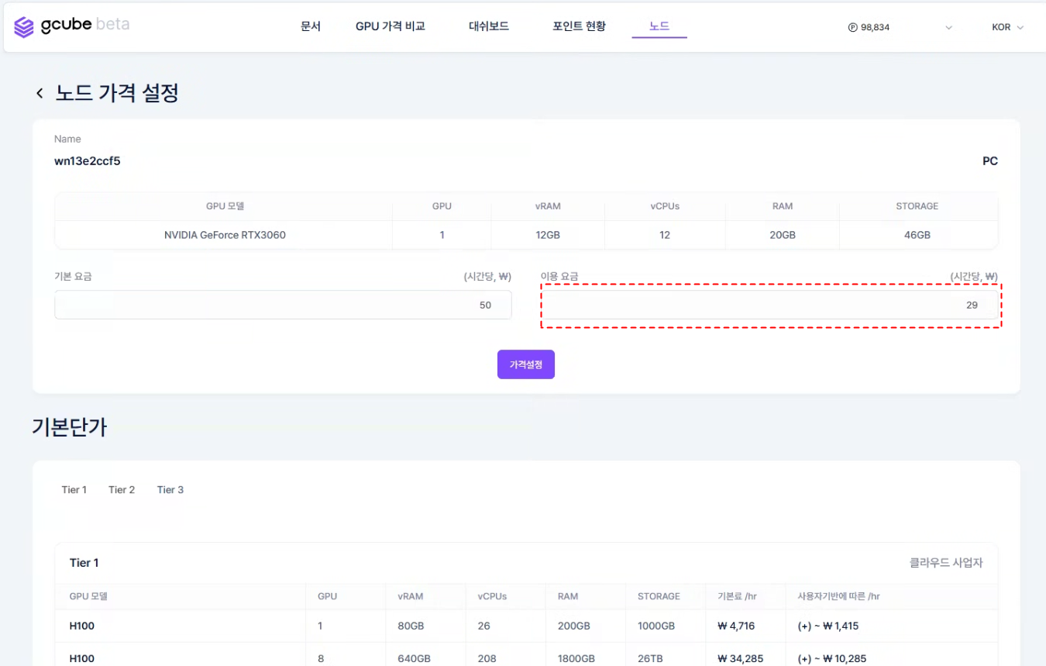Open the 대쉬보드 page
Image resolution: width=1046 pixels, height=666 pixels.
point(489,26)
